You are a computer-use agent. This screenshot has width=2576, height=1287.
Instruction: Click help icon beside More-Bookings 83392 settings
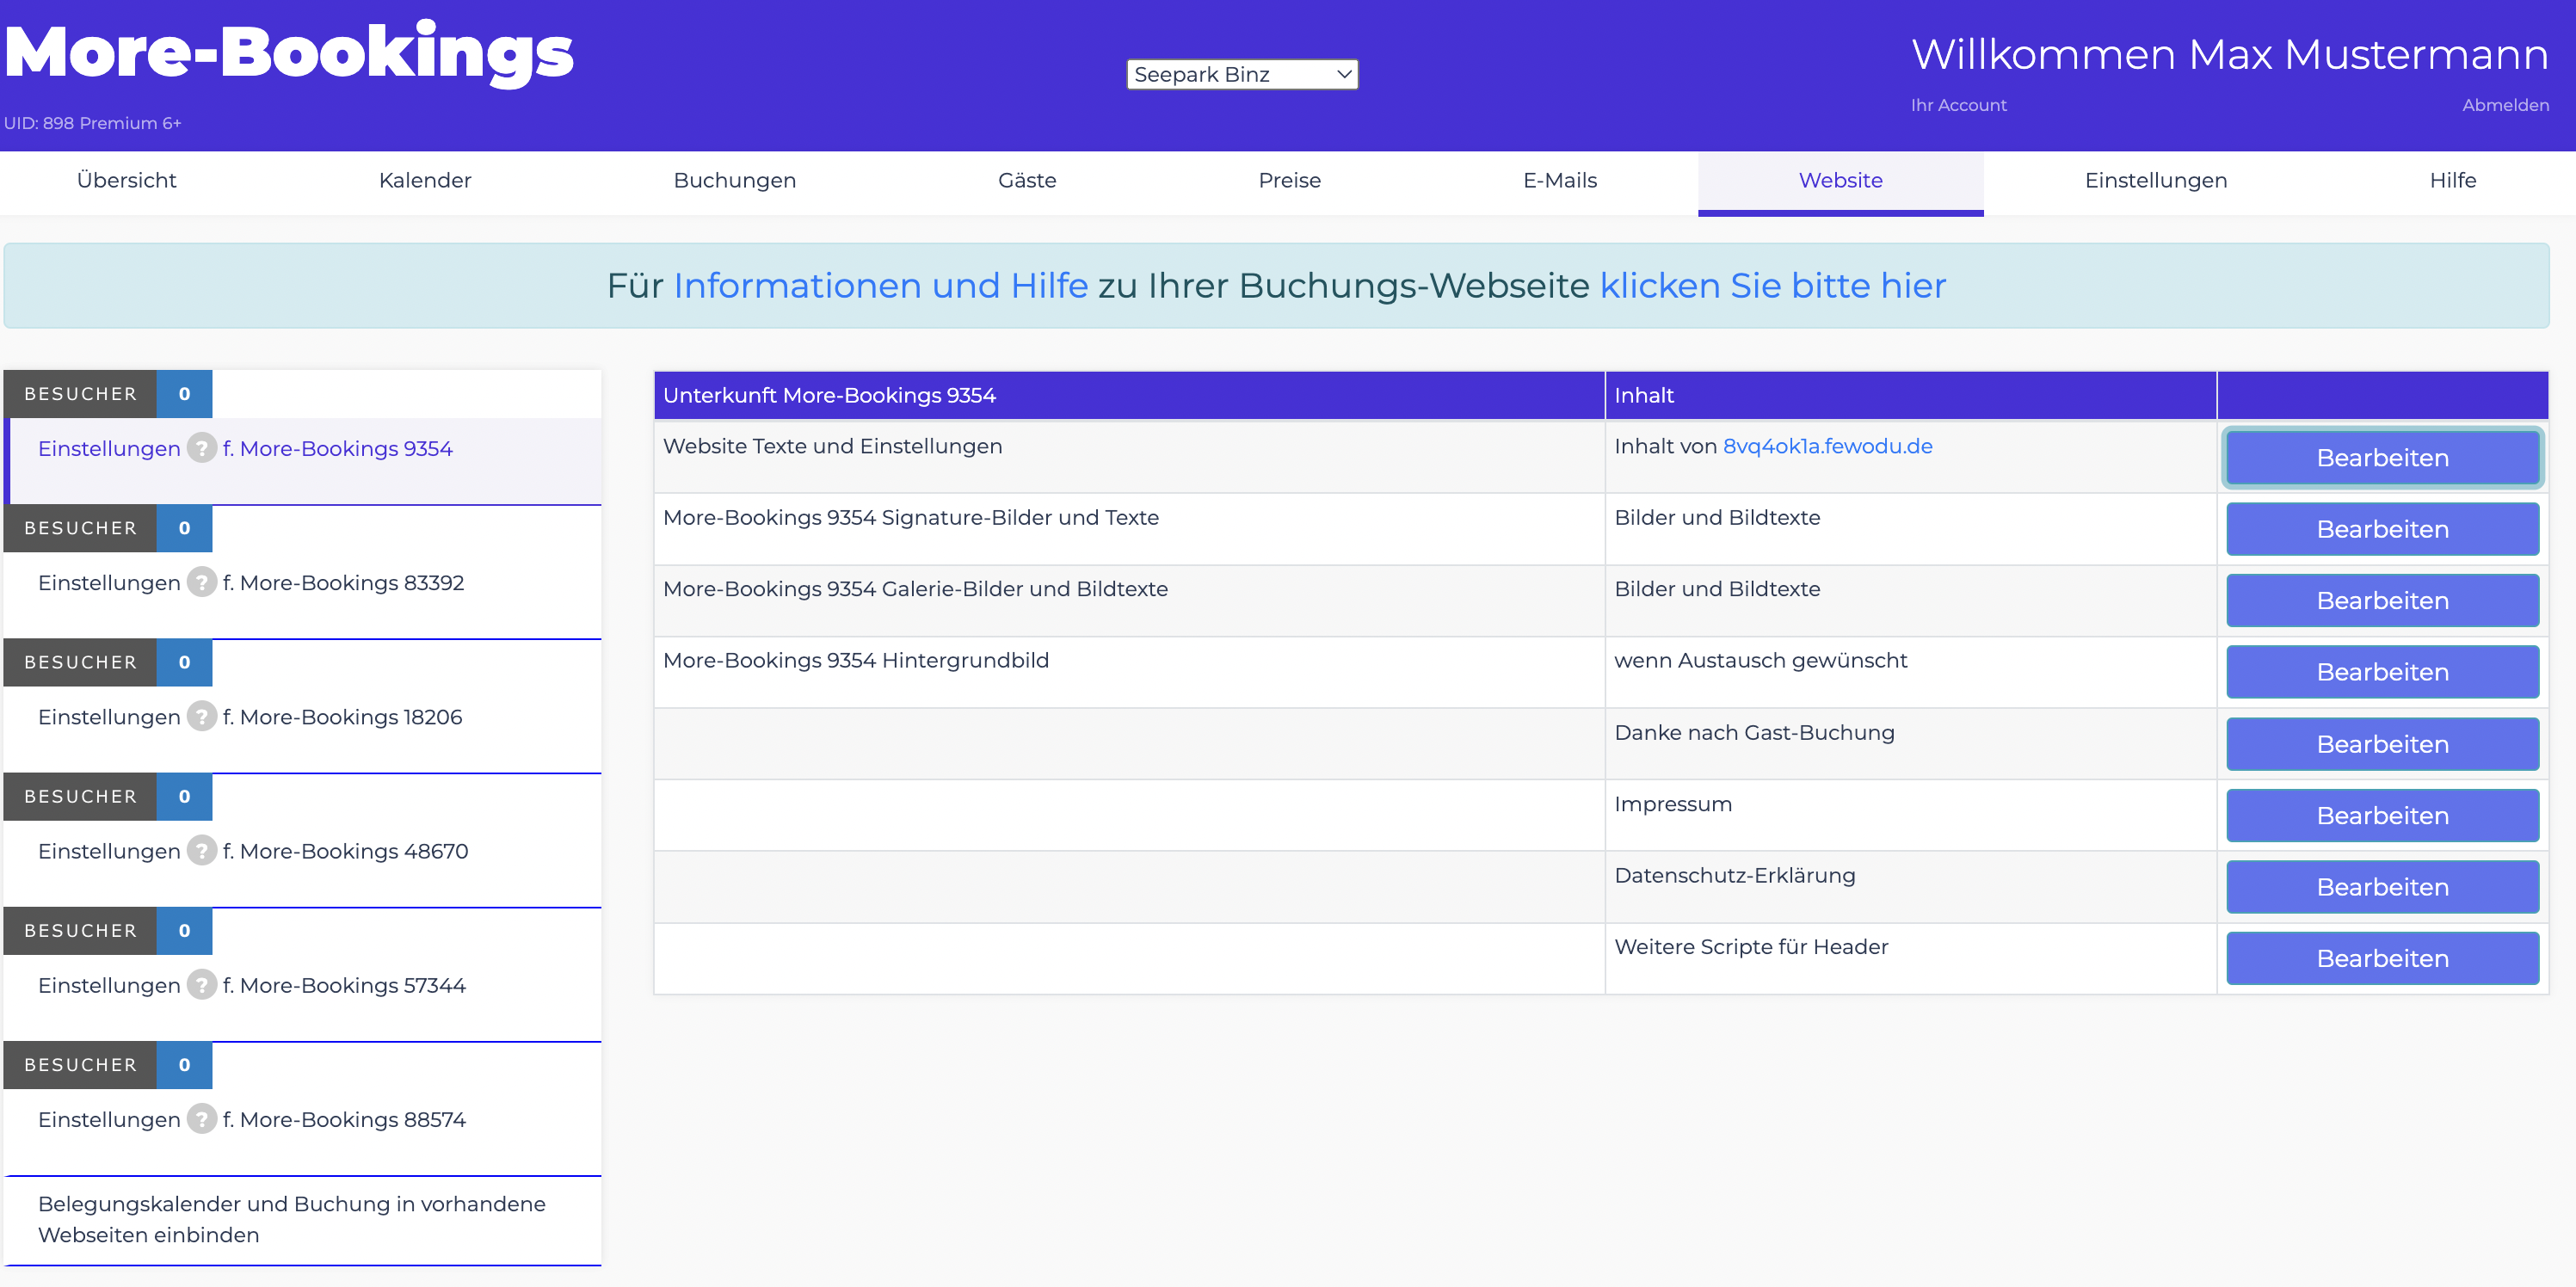(202, 582)
